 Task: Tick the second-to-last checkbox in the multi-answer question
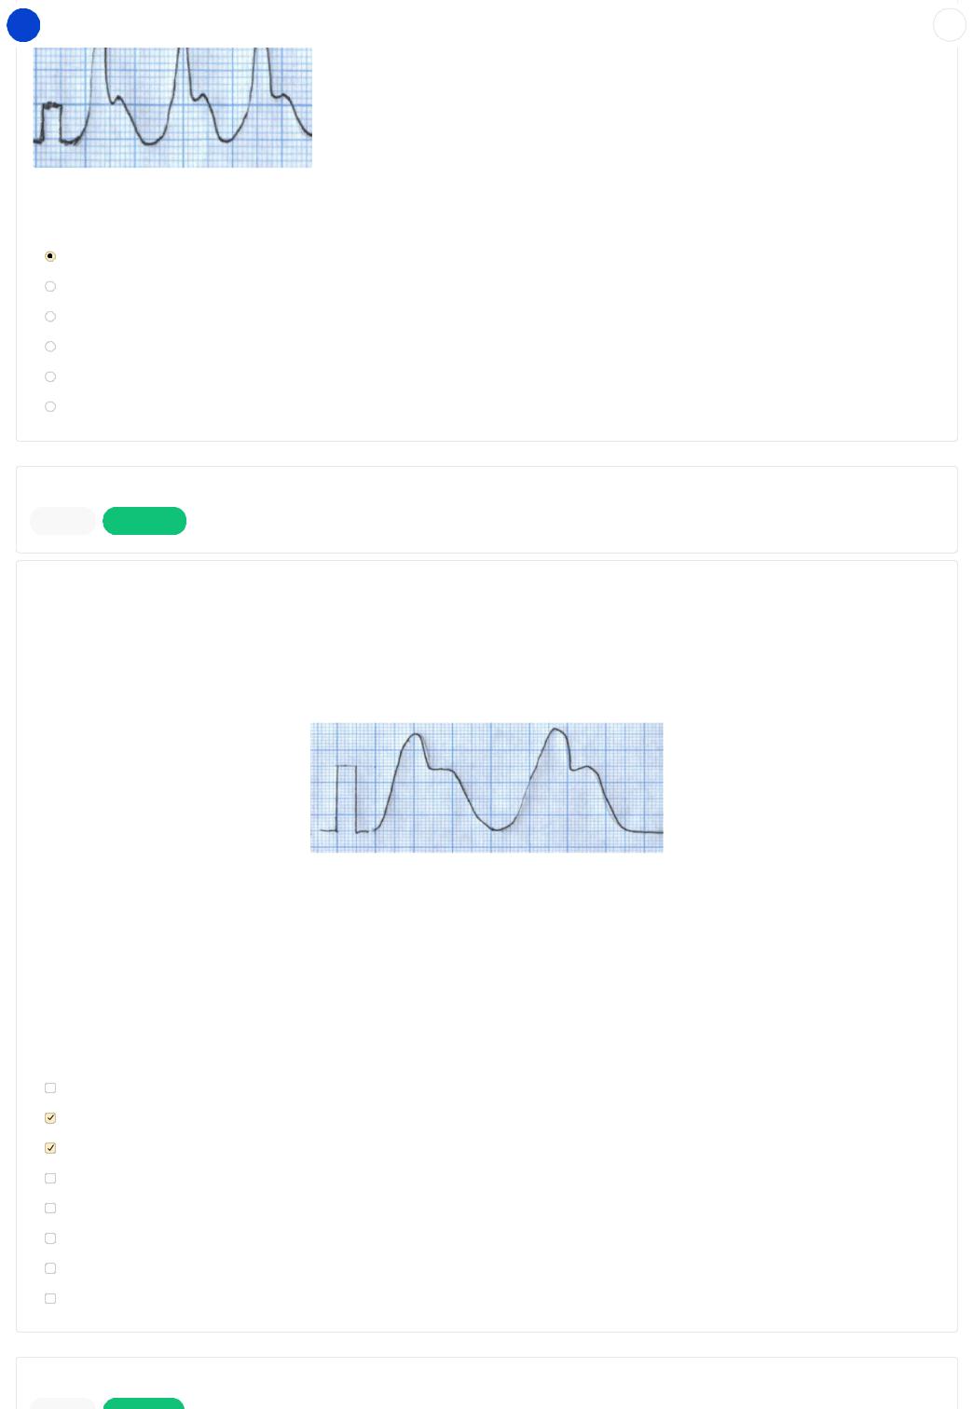(50, 1268)
